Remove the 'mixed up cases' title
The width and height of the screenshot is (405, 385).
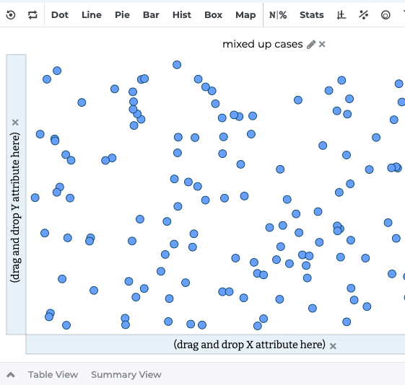(322, 45)
